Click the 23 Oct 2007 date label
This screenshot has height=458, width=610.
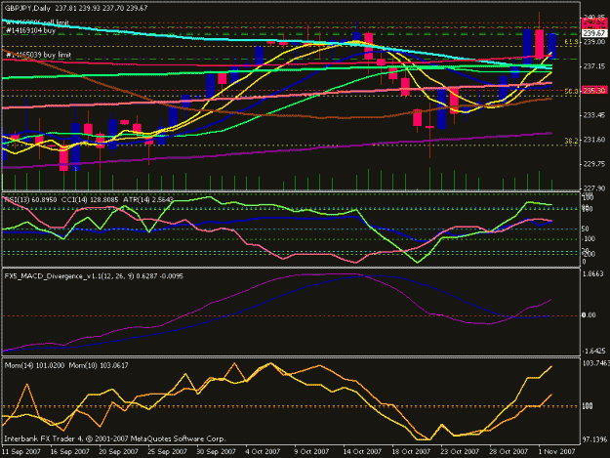click(x=460, y=451)
